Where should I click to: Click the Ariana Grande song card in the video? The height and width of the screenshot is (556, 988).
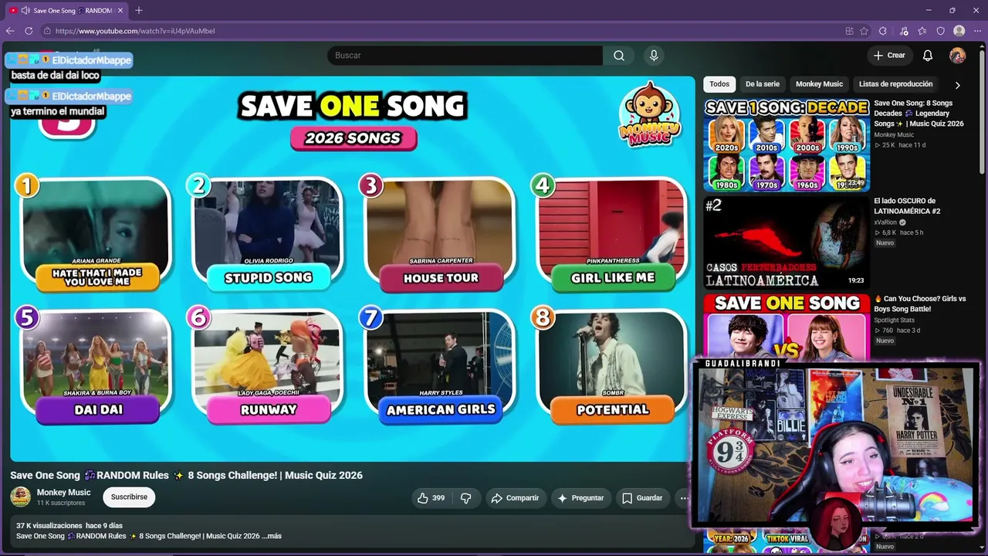(x=96, y=234)
